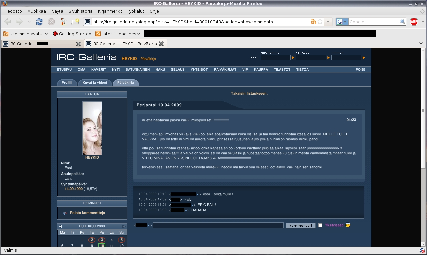The image size is (427, 255).
Task: Bookmark page with the star icon
Action: [x=320, y=22]
